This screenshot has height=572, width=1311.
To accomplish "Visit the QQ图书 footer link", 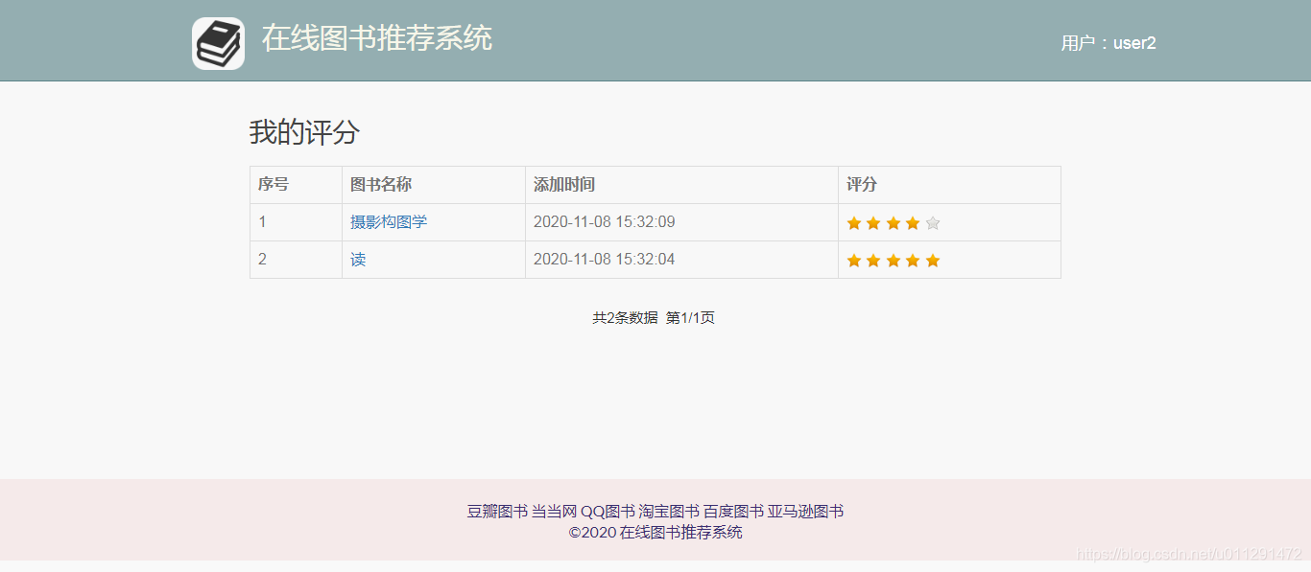I will point(608,512).
